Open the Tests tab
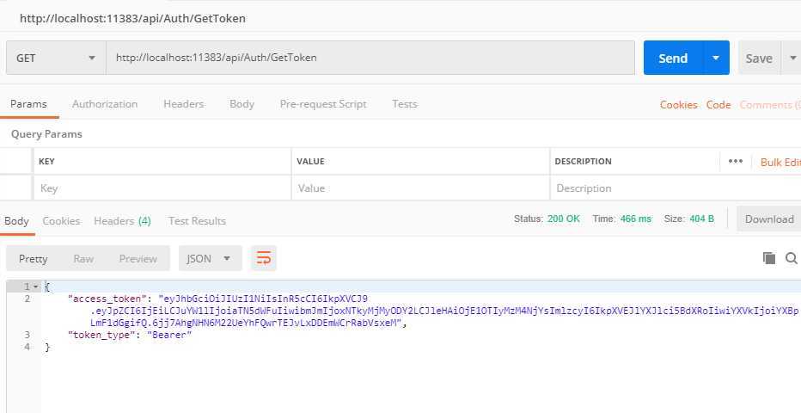Screen dimensions: 801x413 click(x=405, y=104)
